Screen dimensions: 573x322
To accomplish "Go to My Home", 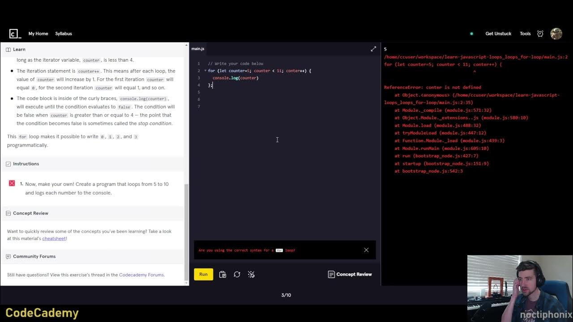I will [38, 34].
